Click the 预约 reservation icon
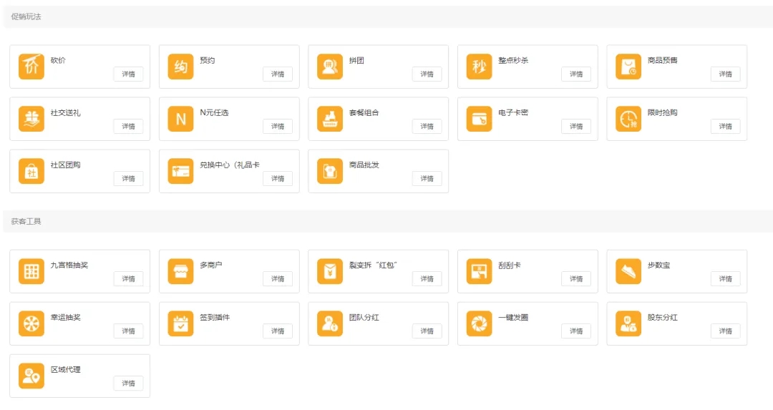The image size is (773, 410). pyautogui.click(x=180, y=67)
